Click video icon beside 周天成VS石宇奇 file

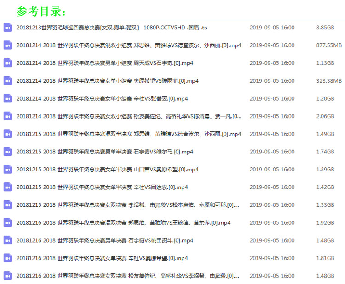[x=7, y=63]
